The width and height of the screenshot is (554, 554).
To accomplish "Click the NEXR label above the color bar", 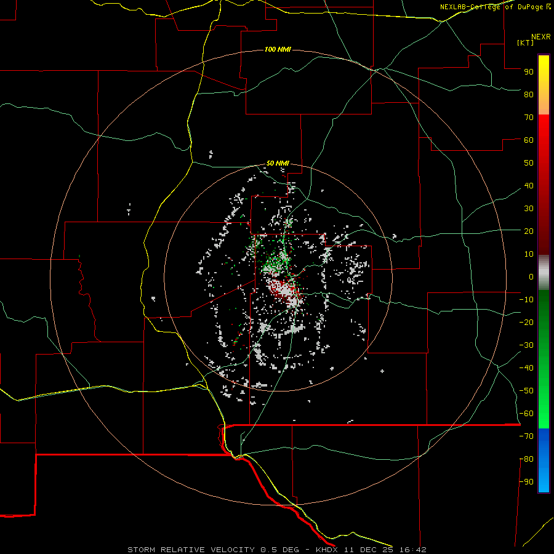I will pos(541,37).
